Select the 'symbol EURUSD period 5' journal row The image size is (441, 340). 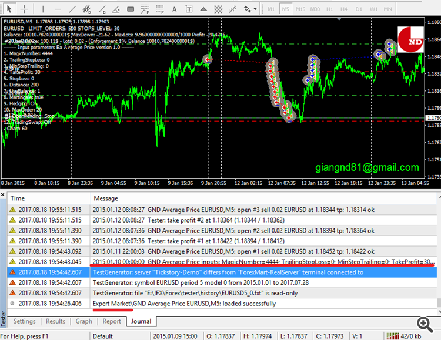[x=222, y=282]
